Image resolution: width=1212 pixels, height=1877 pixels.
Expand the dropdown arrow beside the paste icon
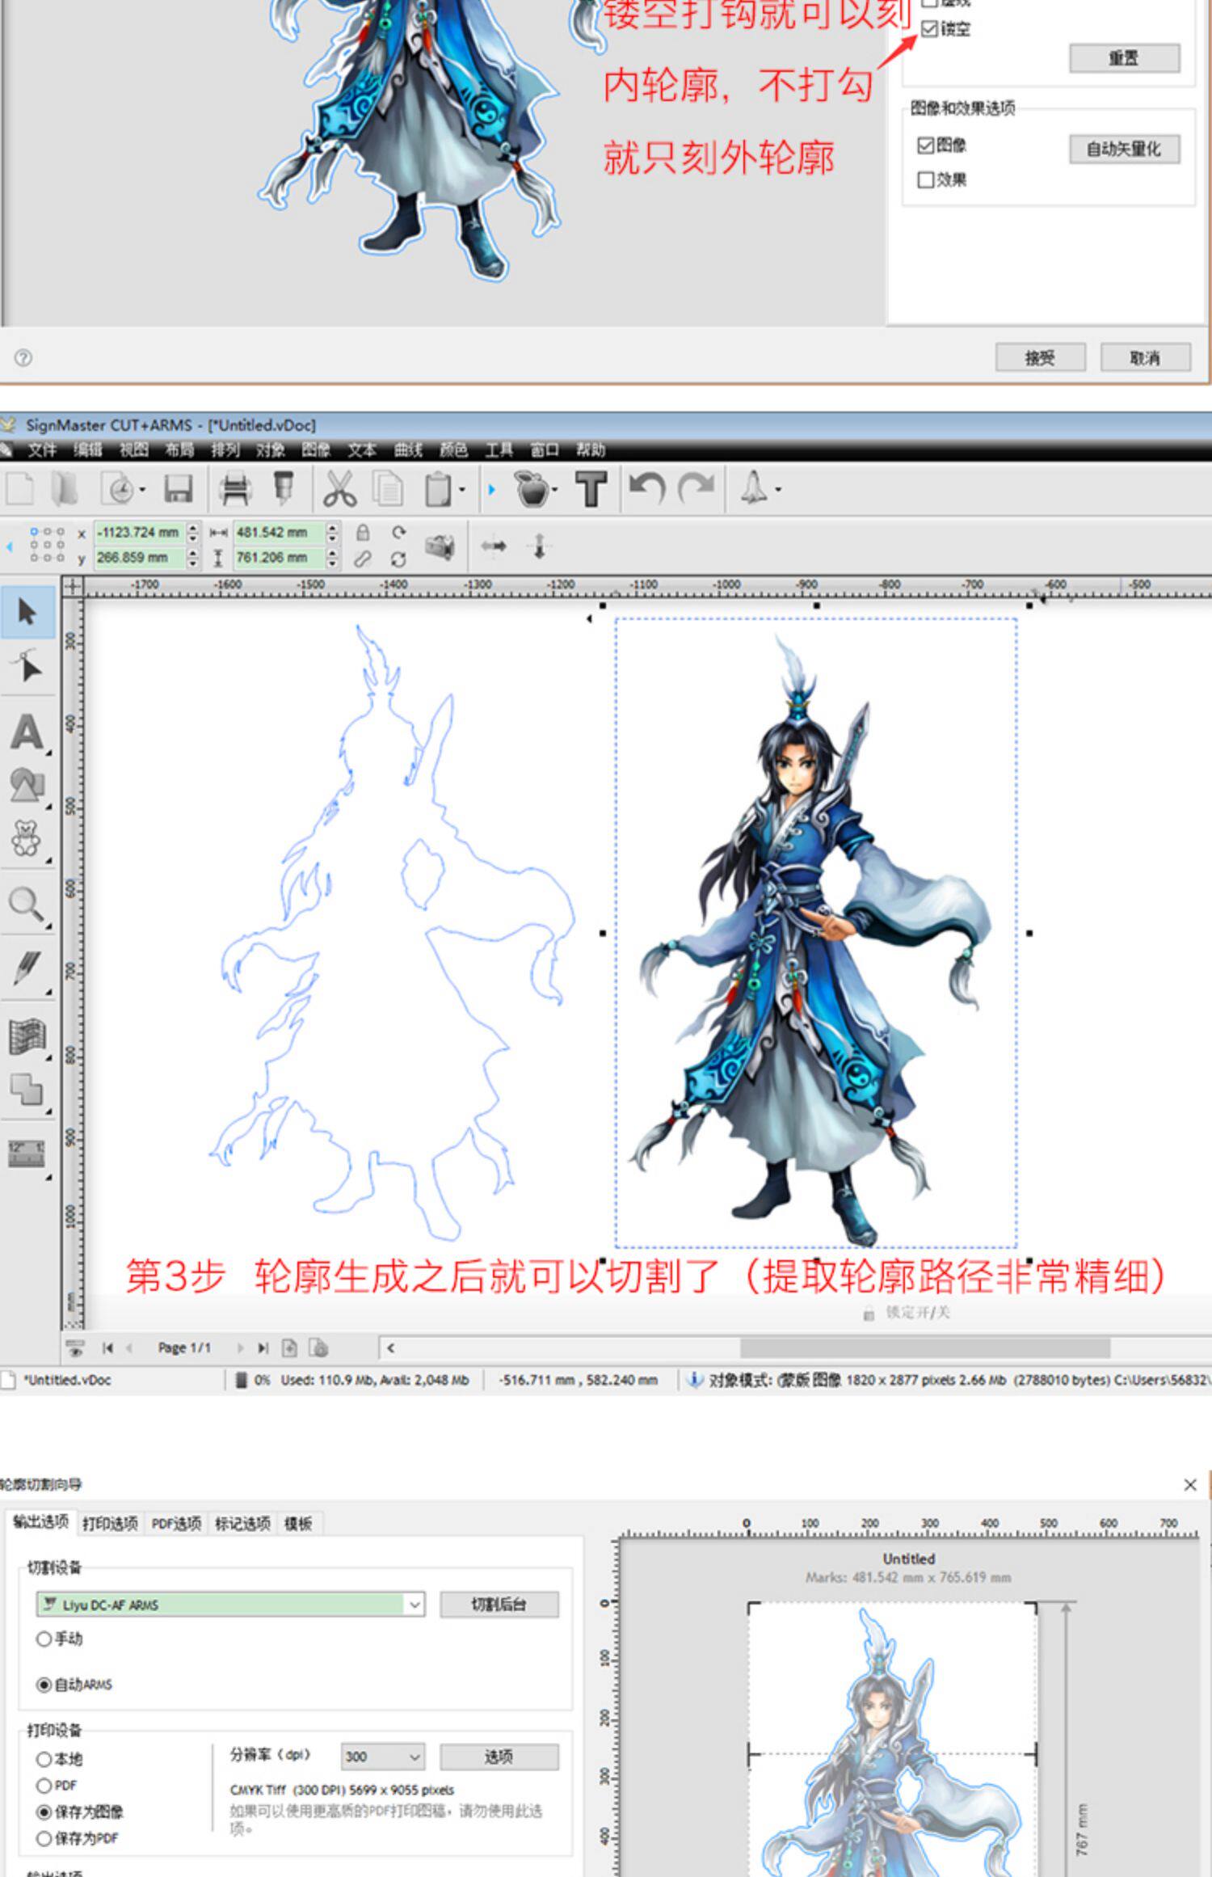point(462,490)
